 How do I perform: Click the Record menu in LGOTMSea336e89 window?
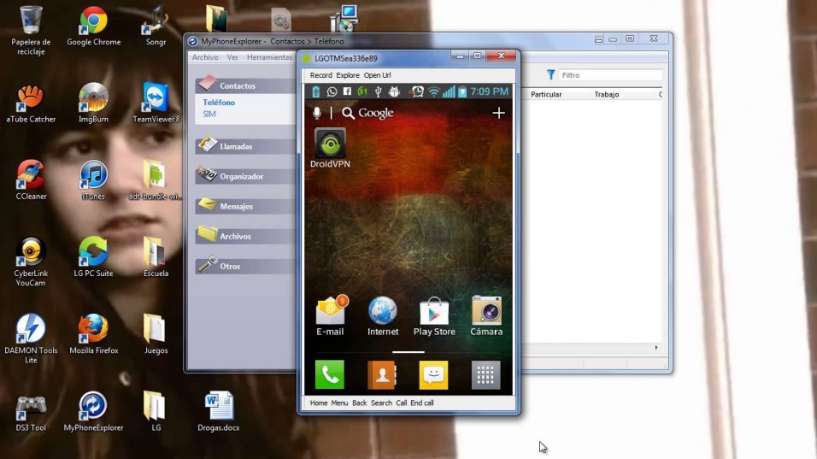320,75
